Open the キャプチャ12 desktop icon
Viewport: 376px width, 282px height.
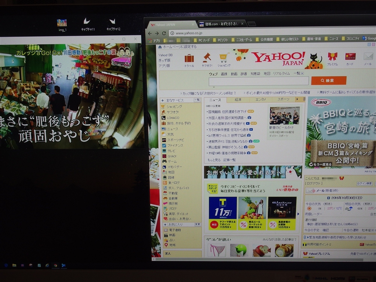113,25
